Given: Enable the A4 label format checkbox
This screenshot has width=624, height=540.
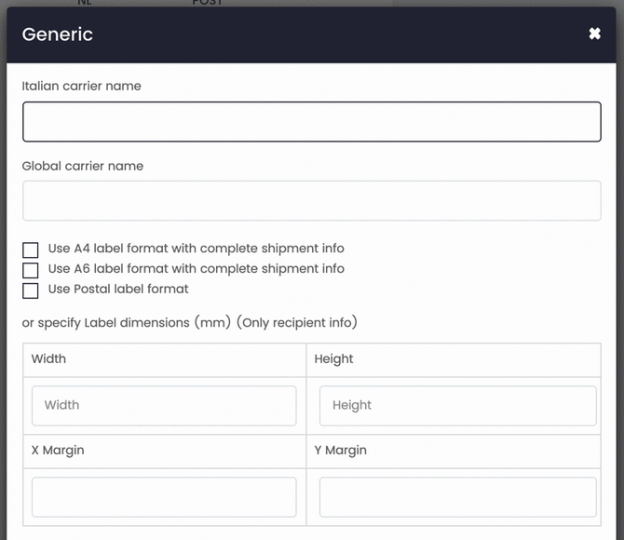Looking at the screenshot, I should coord(31,250).
